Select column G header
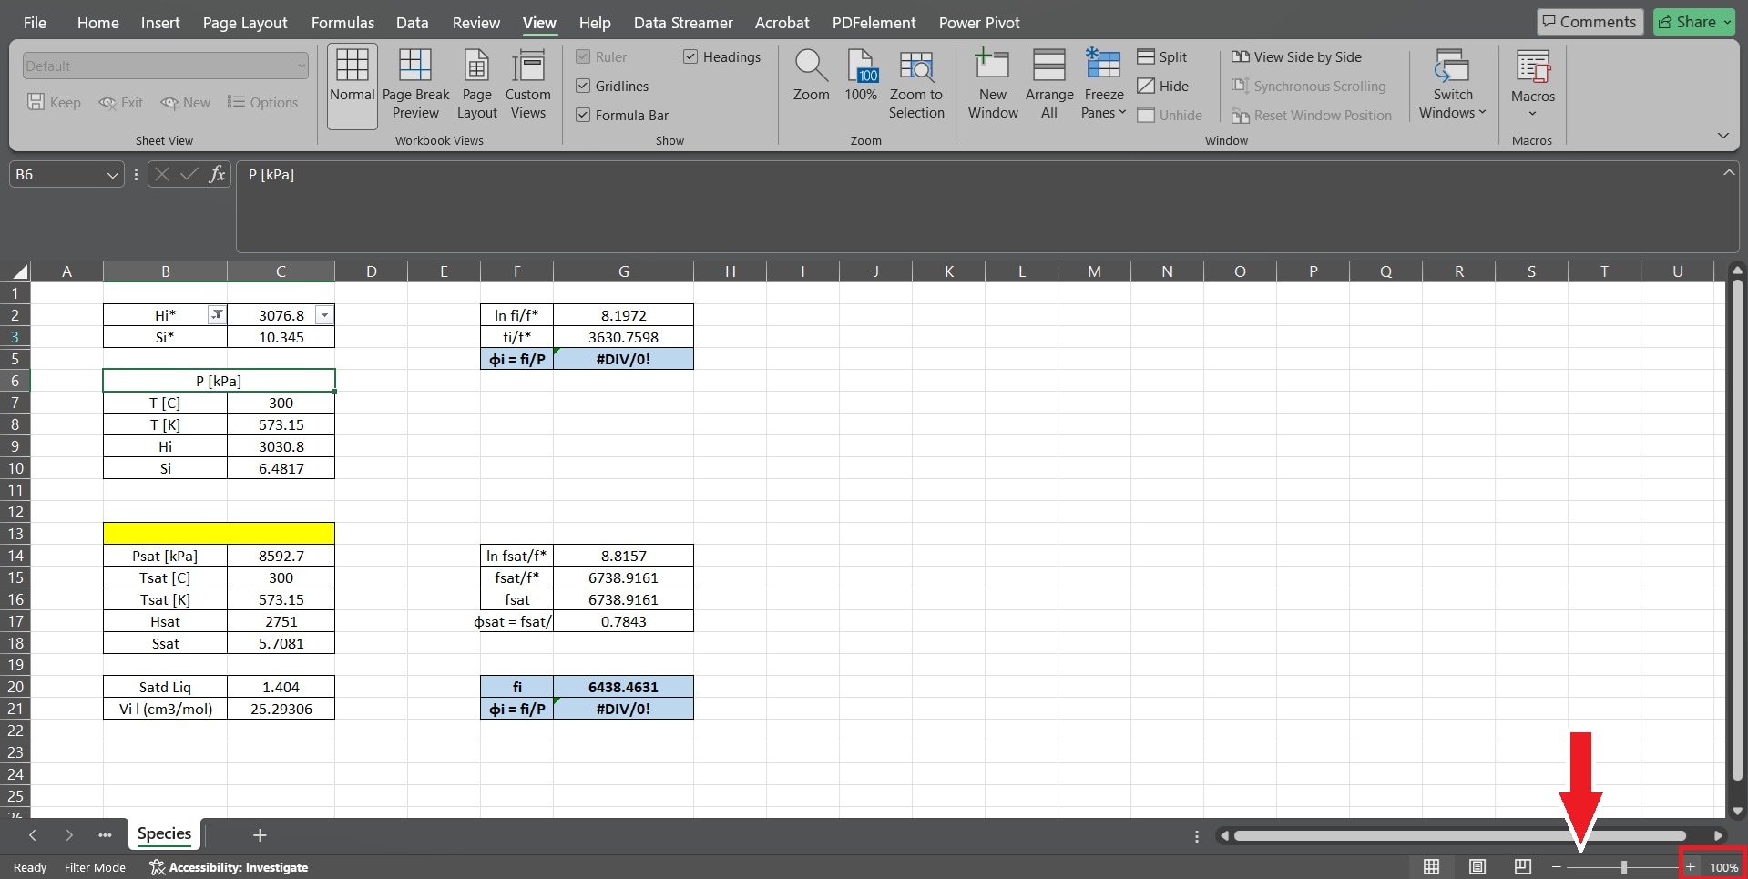 point(623,271)
